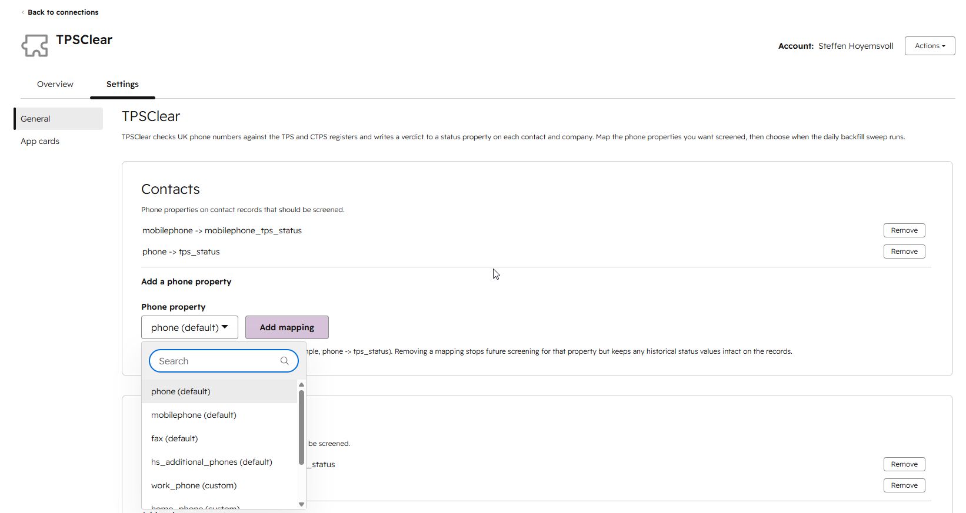Toggle the phone (default) property dropdown
The height and width of the screenshot is (513, 966).
click(189, 327)
